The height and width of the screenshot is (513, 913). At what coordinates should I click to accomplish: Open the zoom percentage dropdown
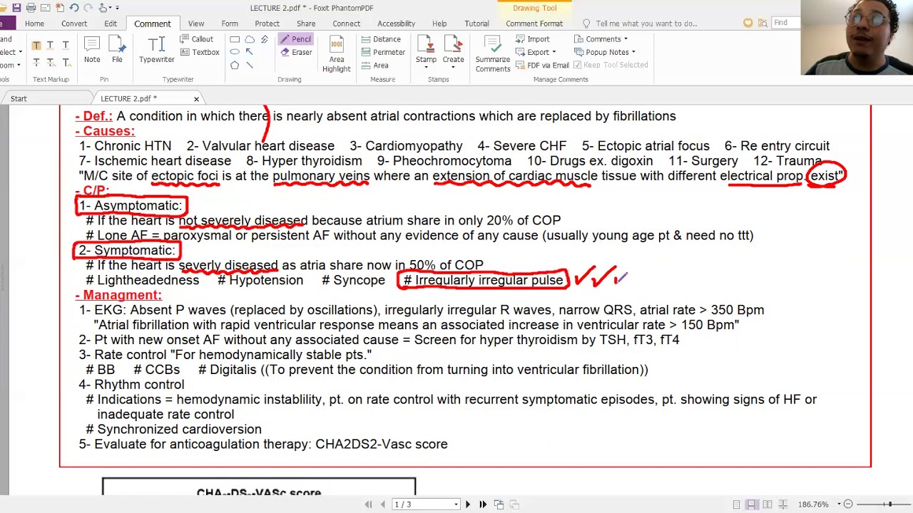pos(839,504)
